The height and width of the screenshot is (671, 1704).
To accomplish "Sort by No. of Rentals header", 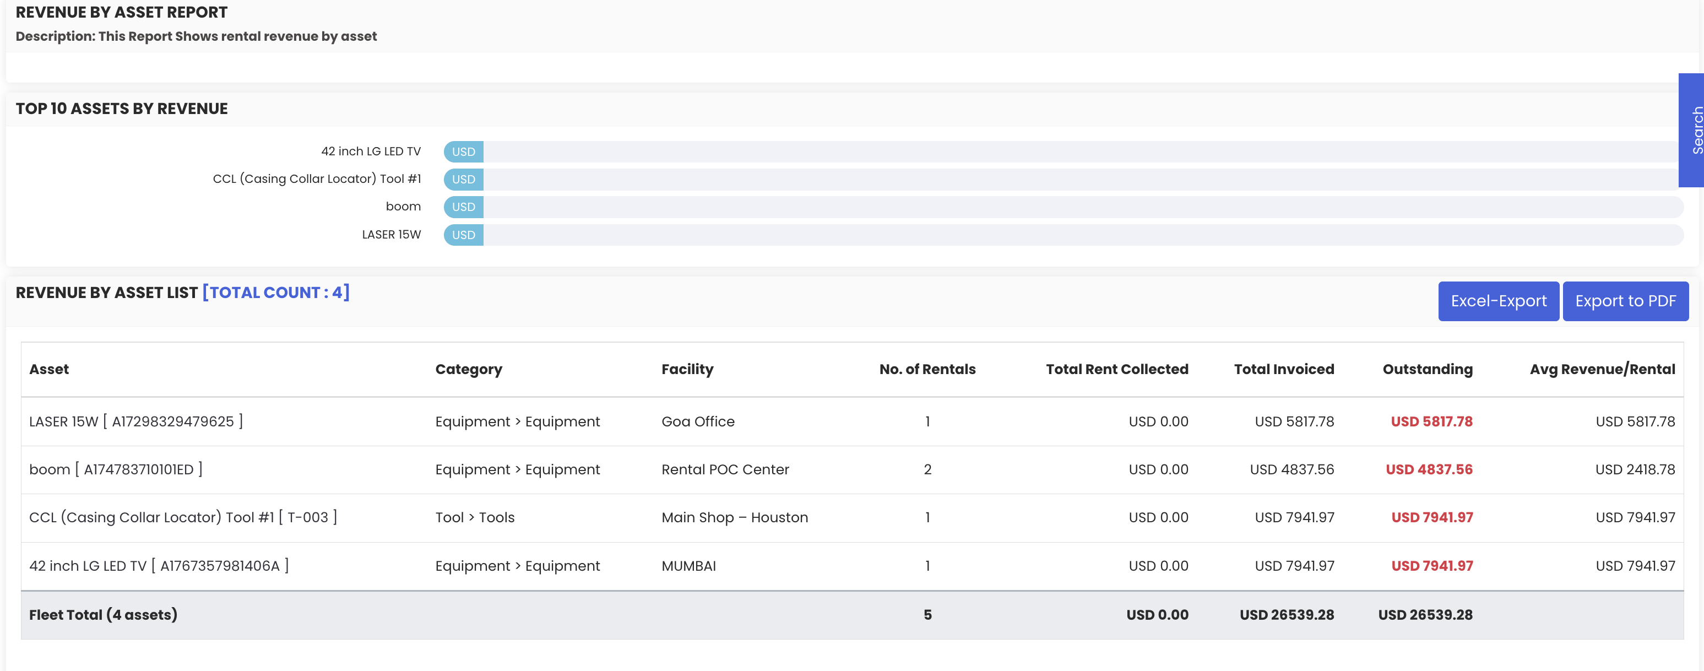I will coord(927,369).
